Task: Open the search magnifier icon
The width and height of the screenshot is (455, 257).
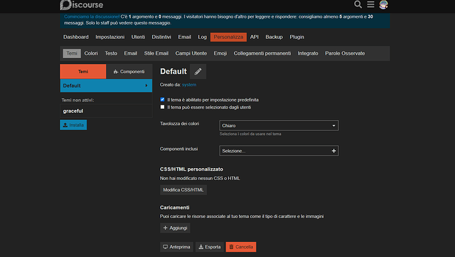Action: (x=358, y=5)
